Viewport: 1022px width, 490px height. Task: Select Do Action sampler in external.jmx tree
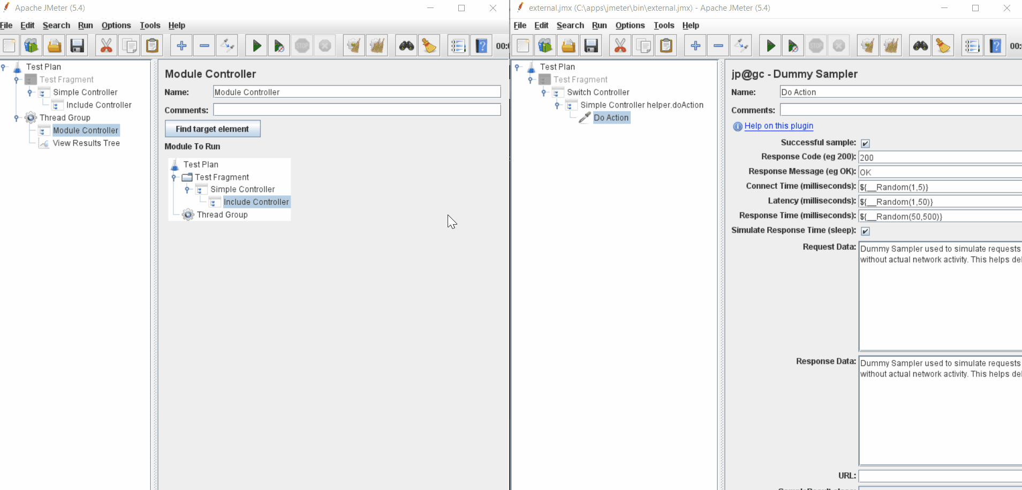[611, 118]
